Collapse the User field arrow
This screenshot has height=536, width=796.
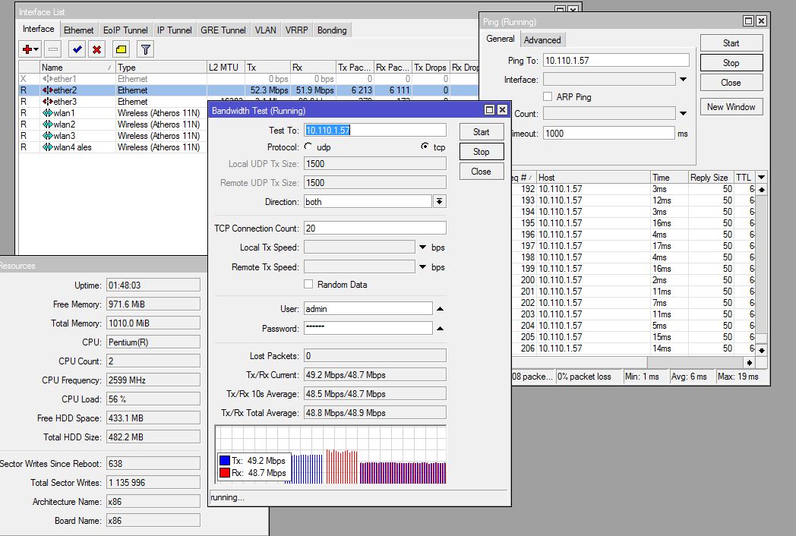pos(440,308)
